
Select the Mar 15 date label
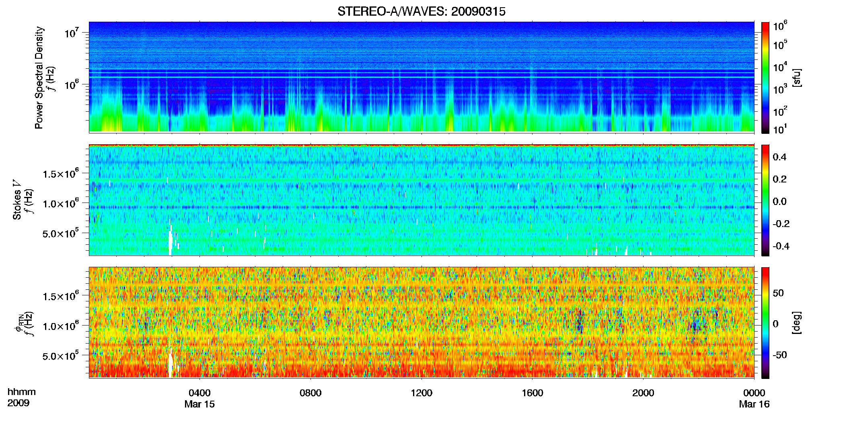click(x=199, y=404)
